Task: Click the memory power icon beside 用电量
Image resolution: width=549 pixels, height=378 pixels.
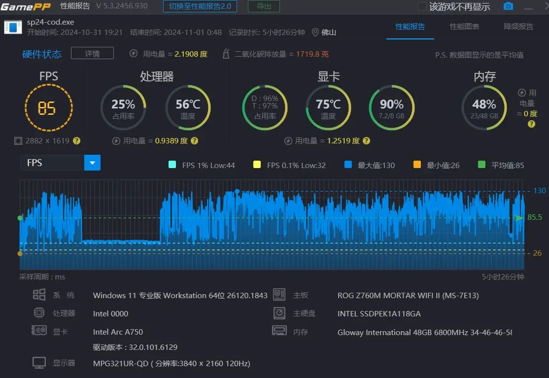Action: coord(522,93)
